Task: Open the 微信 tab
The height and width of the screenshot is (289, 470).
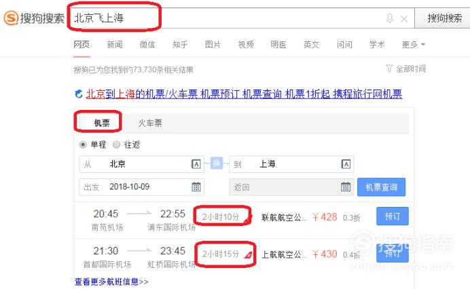Action: 147,45
